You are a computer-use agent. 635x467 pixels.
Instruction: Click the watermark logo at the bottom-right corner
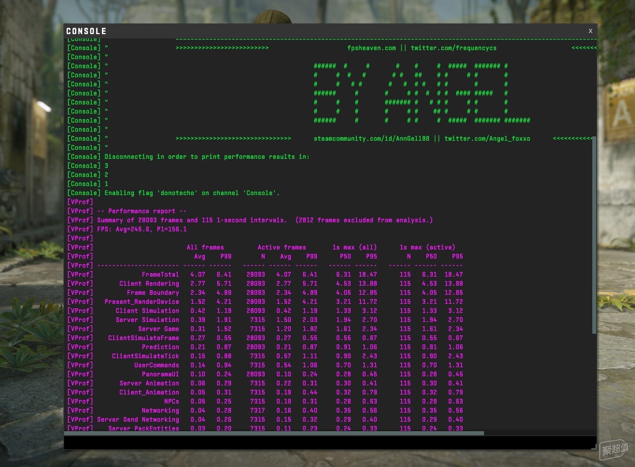(614, 449)
